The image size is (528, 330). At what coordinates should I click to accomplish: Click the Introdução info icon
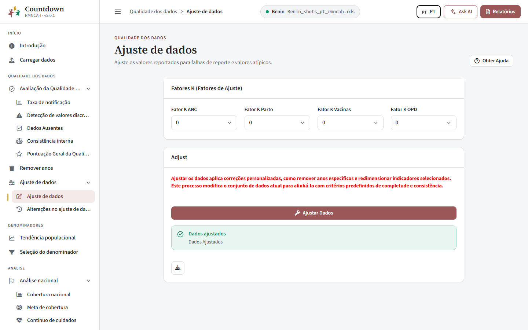pos(12,46)
